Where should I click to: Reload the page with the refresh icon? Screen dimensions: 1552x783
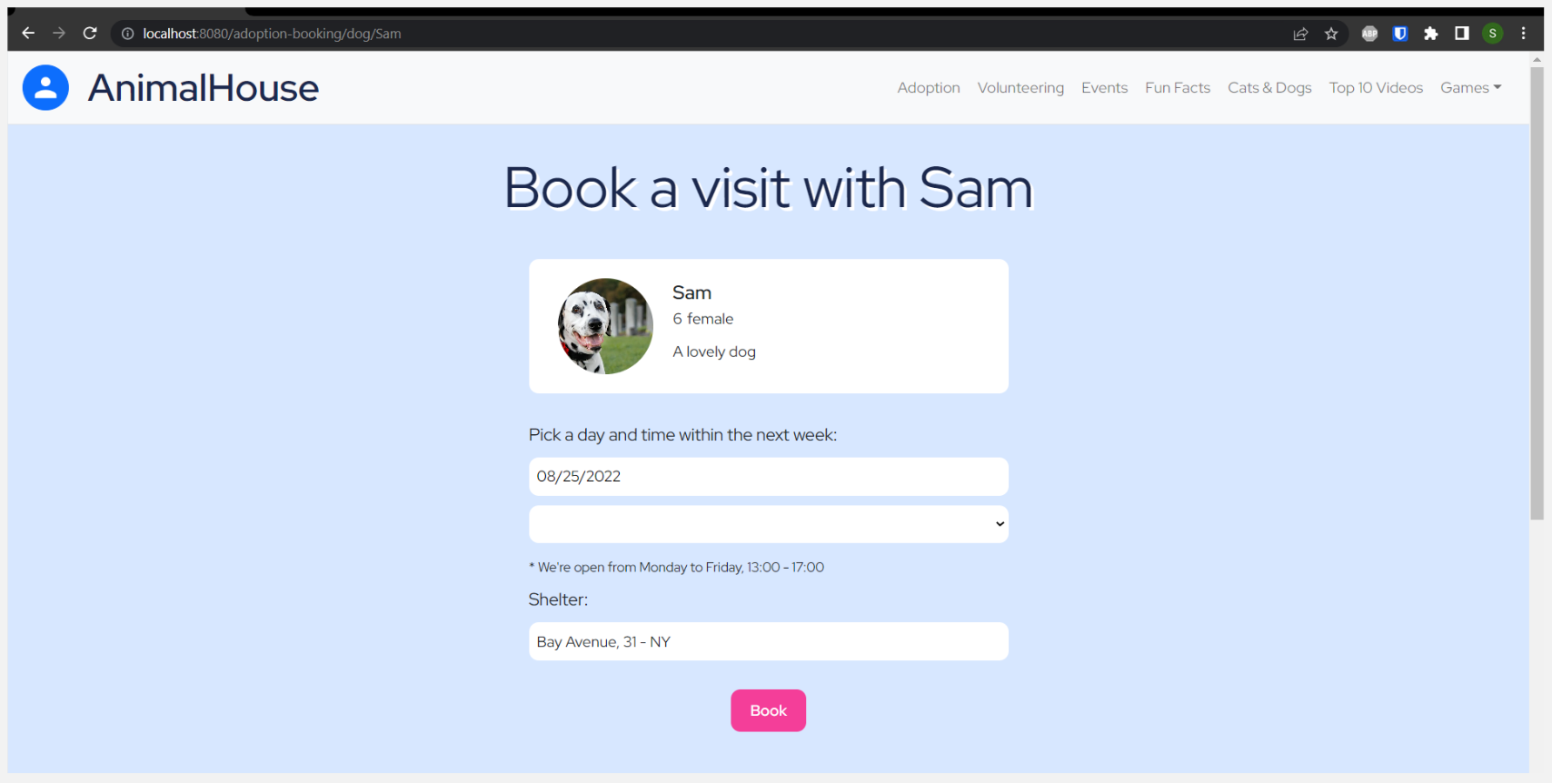[90, 34]
